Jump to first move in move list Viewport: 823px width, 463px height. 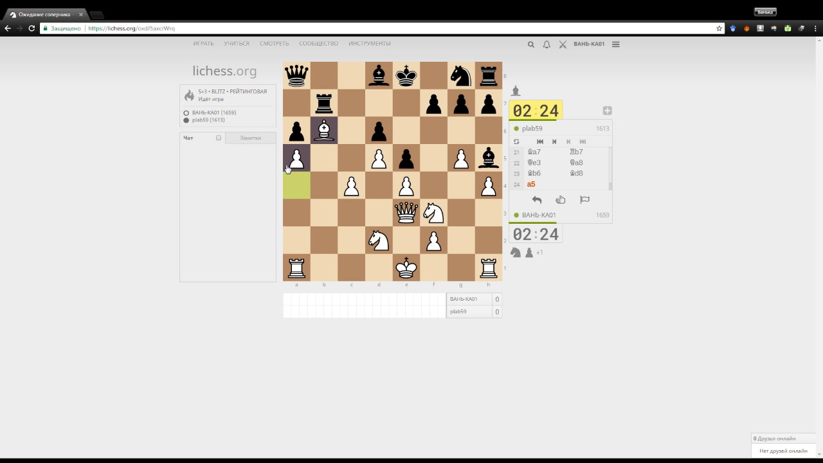(x=540, y=141)
